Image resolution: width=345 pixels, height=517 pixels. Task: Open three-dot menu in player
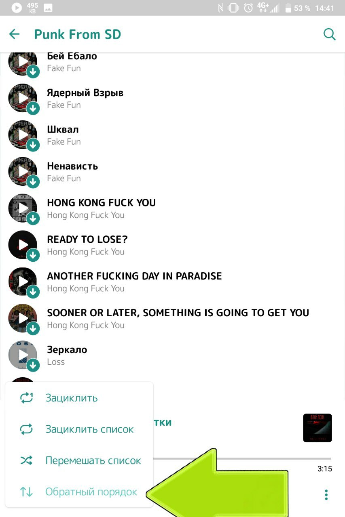pos(326,494)
